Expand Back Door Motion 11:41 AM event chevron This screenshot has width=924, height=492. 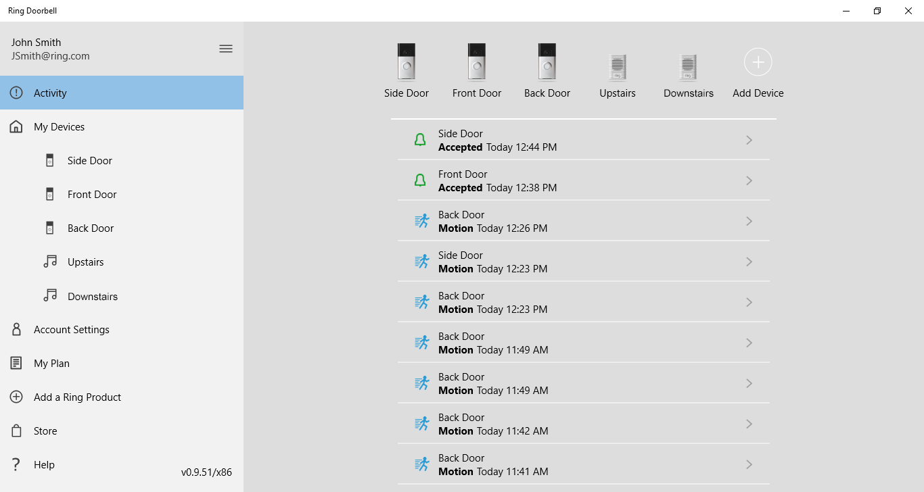click(749, 464)
